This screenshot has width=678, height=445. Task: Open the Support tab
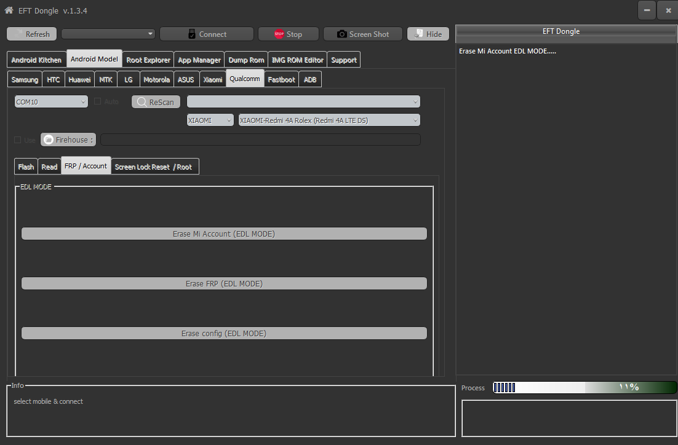344,60
